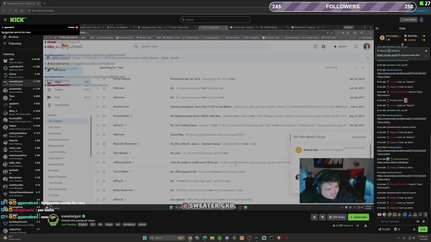The height and width of the screenshot is (242, 431).
Task: Go to next page of results in stream
Action: point(356,68)
